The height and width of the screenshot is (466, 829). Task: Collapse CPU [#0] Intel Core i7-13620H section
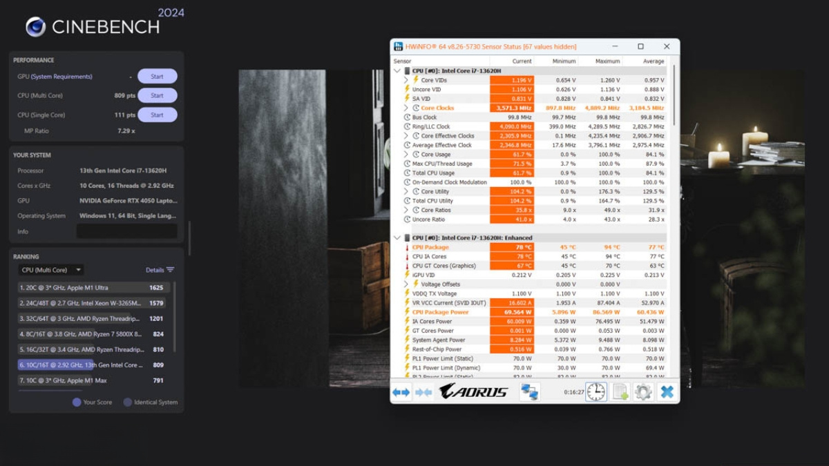click(x=397, y=71)
